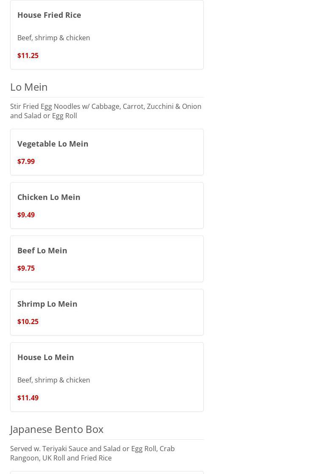Click the House Fried Rice ingredients description
The height and width of the screenshot is (474, 326).
pos(54,38)
